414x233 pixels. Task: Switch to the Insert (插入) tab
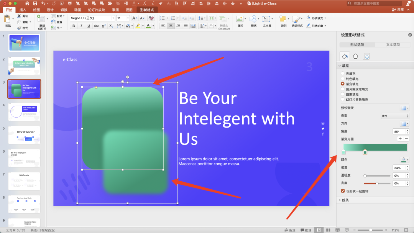tap(23, 10)
